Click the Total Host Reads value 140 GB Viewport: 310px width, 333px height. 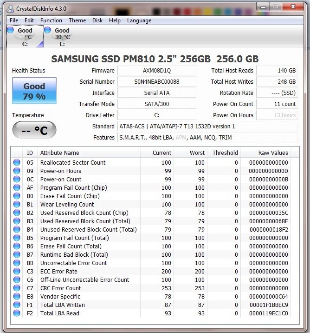click(x=277, y=71)
